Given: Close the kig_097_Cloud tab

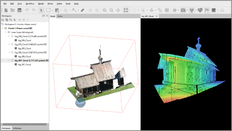Looking at the screenshot, I should (x=156, y=16).
